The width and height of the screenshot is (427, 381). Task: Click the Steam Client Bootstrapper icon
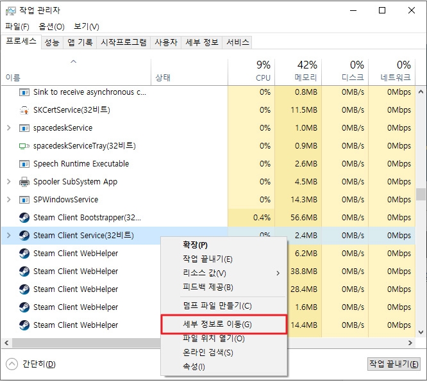24,218
